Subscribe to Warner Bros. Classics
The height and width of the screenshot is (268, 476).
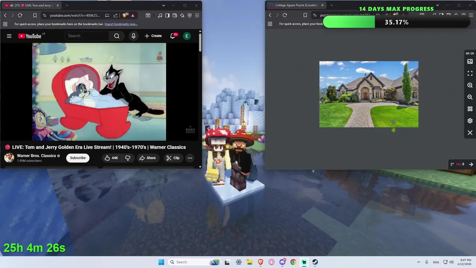78,158
